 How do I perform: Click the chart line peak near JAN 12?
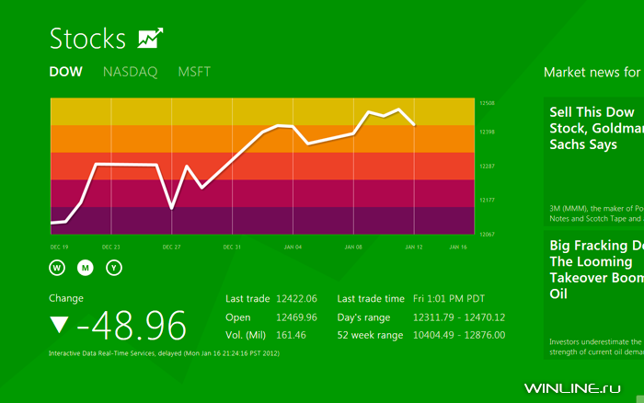pos(398,109)
